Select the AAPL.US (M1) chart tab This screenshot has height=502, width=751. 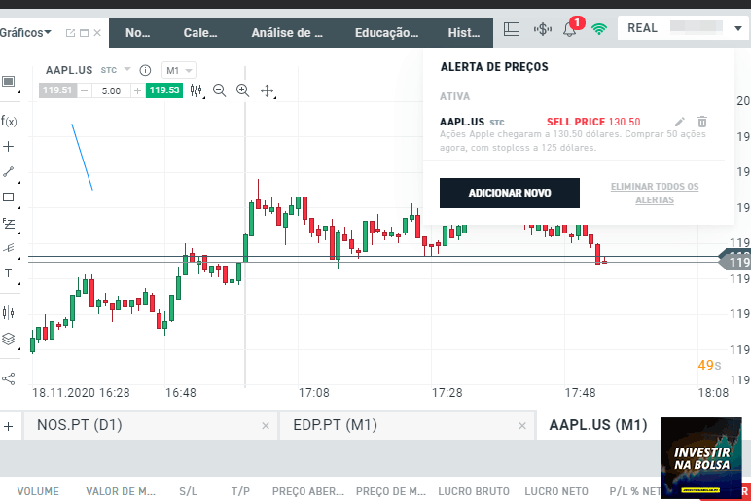coord(598,425)
